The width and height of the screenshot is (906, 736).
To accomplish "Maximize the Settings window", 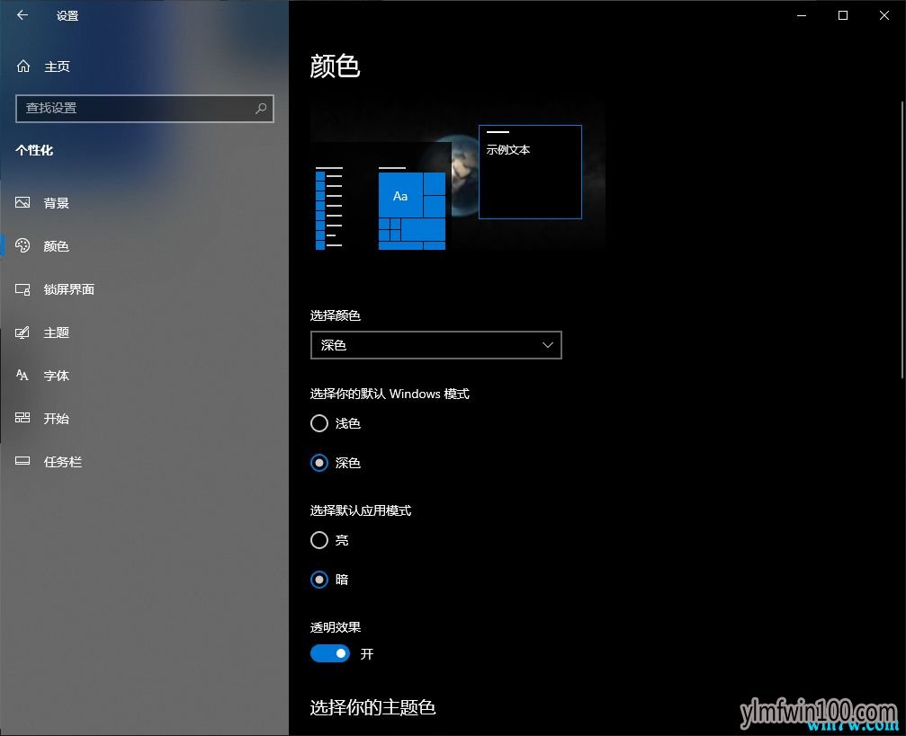I will pos(843,15).
